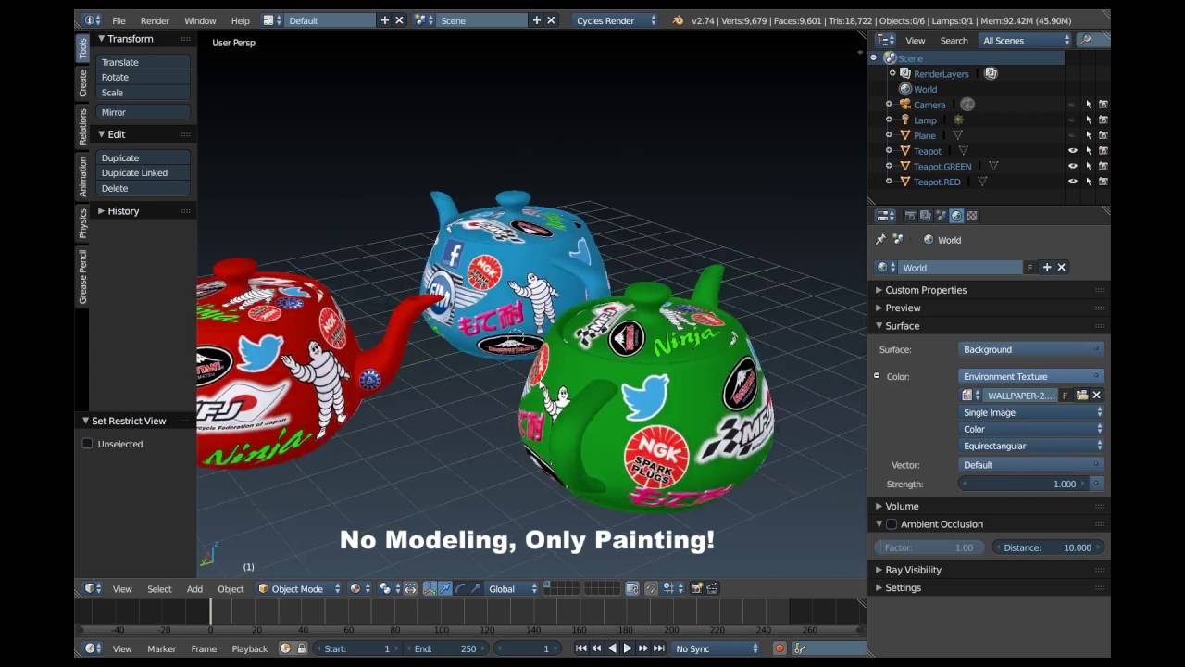Open the World properties tab icon
The height and width of the screenshot is (667, 1185).
956,216
